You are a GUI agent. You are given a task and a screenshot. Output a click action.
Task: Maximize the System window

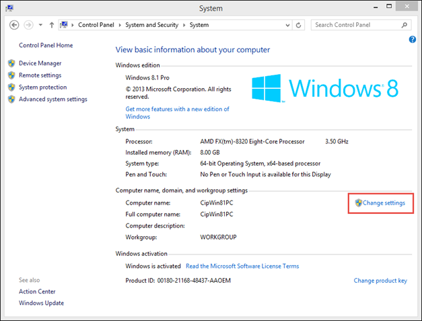point(389,7)
